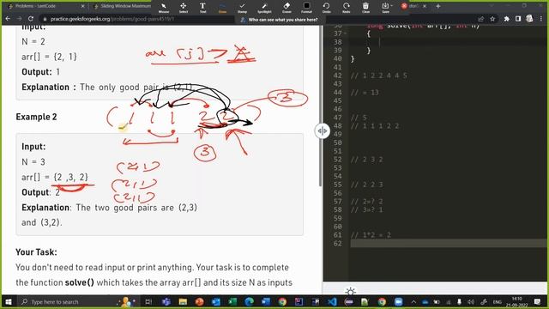
Task: Pick the Text annotation tool
Action: [x=202, y=8]
